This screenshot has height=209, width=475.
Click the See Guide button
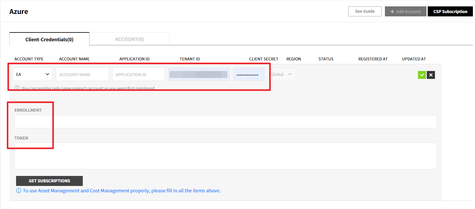coord(365,11)
